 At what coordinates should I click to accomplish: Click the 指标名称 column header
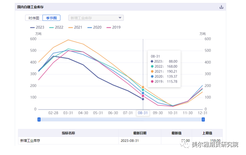[68, 133]
